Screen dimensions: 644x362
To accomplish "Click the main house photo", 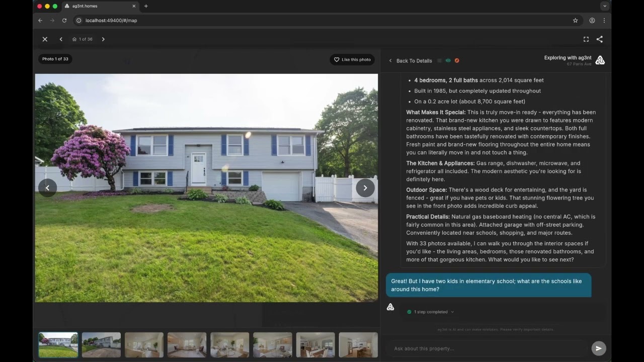I will (206, 188).
